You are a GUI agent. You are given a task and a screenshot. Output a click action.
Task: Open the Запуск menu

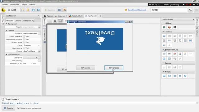[24, 5]
